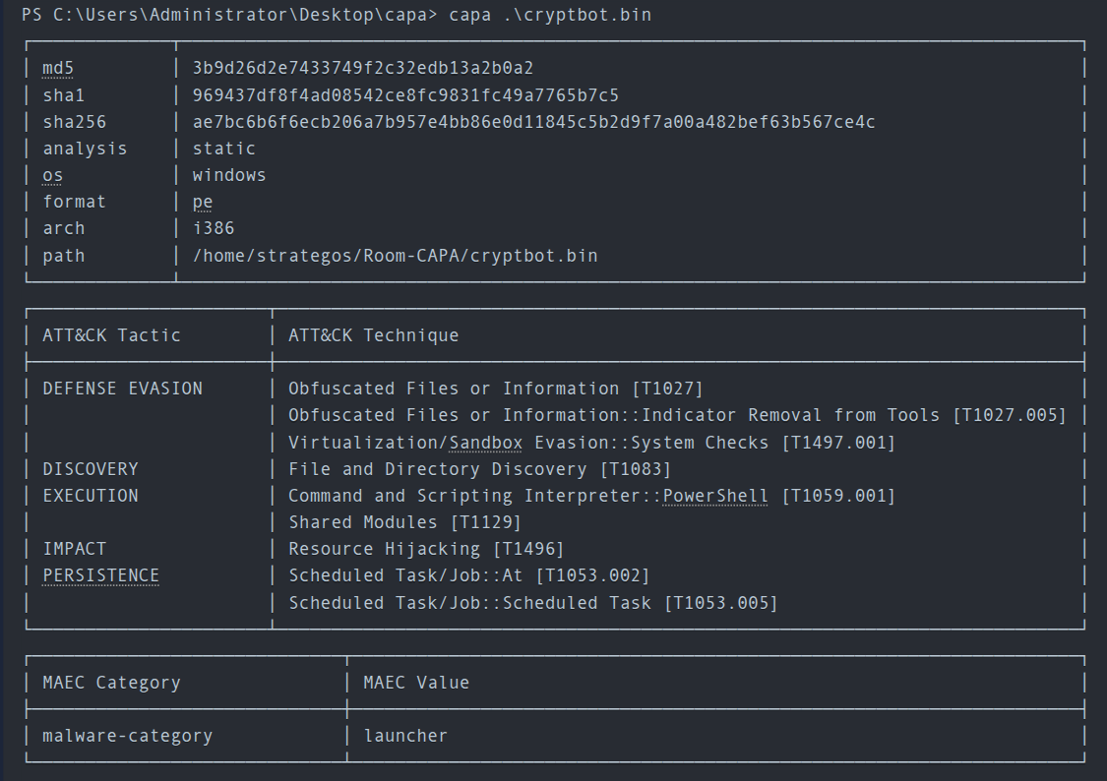The width and height of the screenshot is (1107, 781).
Task: Click technique ID T1027.005
Action: click(1009, 415)
